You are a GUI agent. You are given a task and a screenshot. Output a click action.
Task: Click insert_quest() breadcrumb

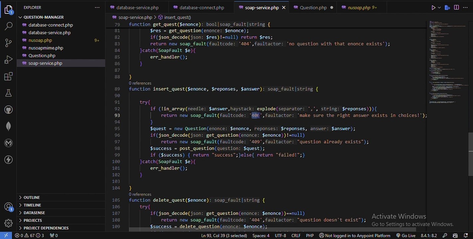(x=174, y=17)
